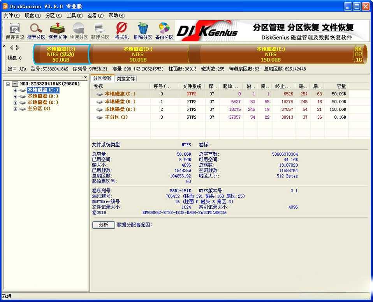Image resolution: width=373 pixels, height=302 pixels.
Task: Click the DiskGenius title bar app icon
Action: coord(5,6)
